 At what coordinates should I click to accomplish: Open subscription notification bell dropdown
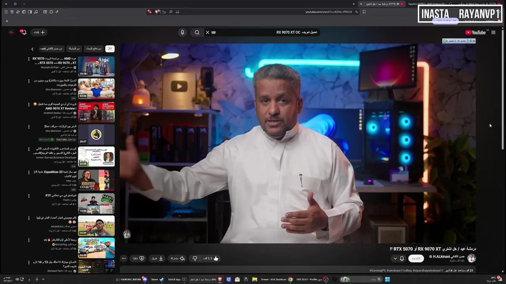click(399, 258)
